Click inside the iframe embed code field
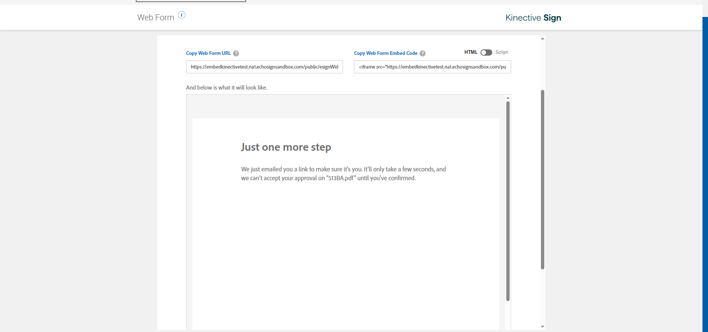 tap(432, 67)
